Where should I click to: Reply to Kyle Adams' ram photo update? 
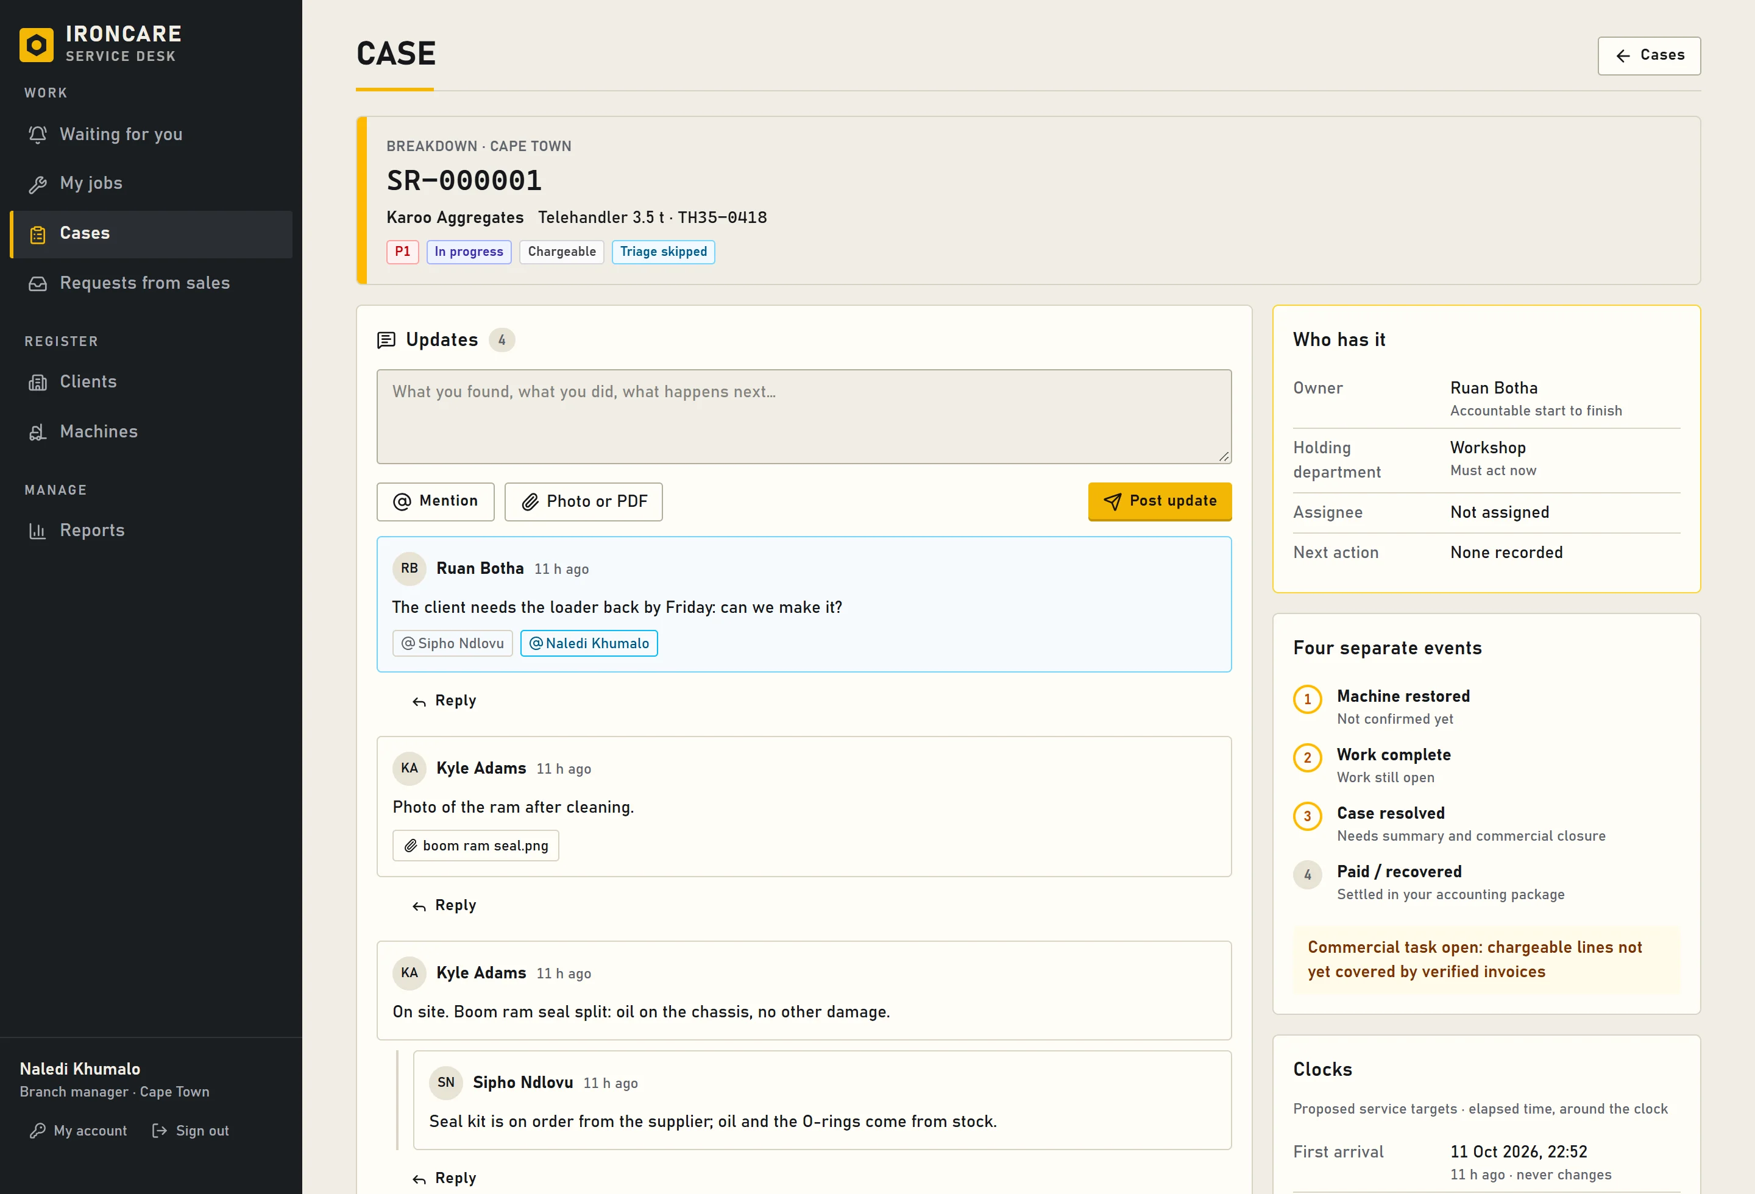click(x=444, y=906)
